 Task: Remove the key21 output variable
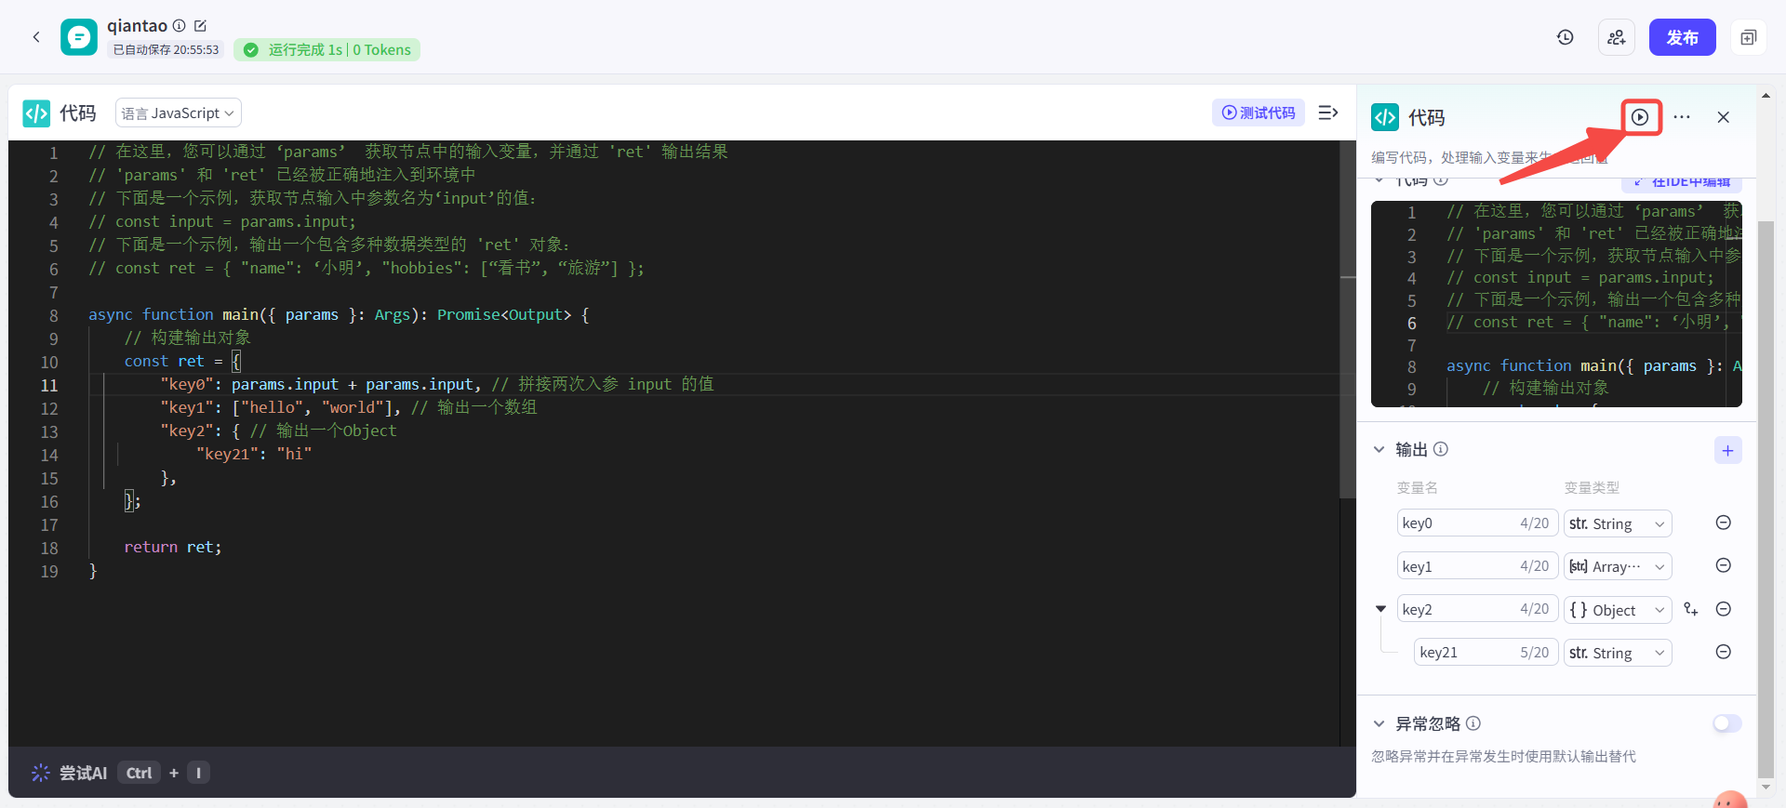[1724, 652]
